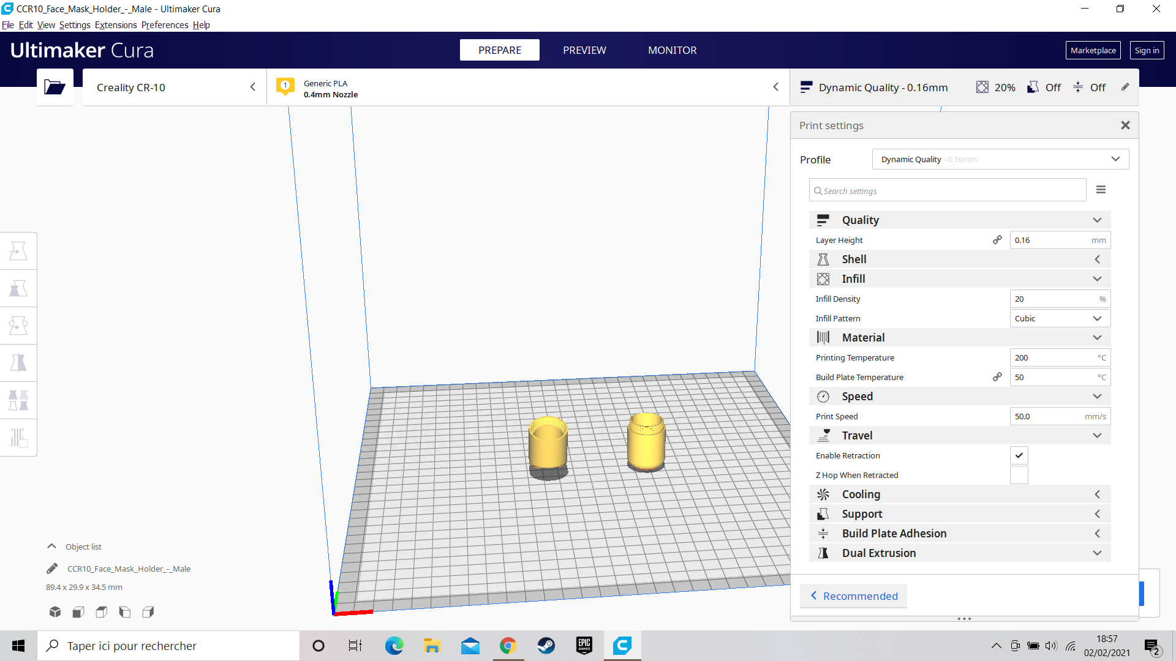Open the Settings menu
The height and width of the screenshot is (661, 1176).
pyautogui.click(x=75, y=25)
